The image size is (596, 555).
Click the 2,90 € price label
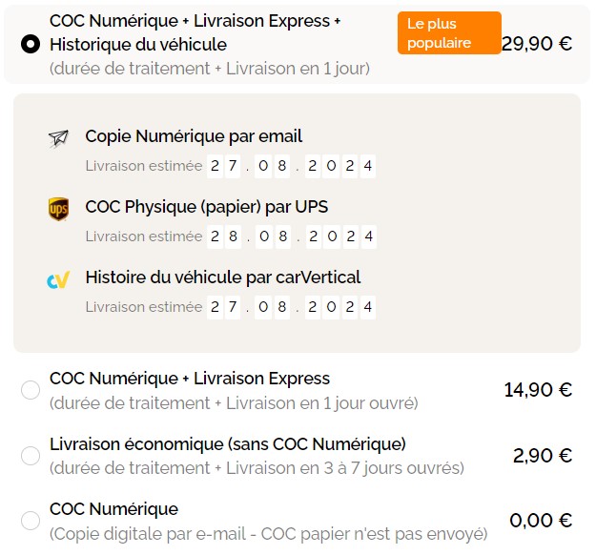point(542,456)
